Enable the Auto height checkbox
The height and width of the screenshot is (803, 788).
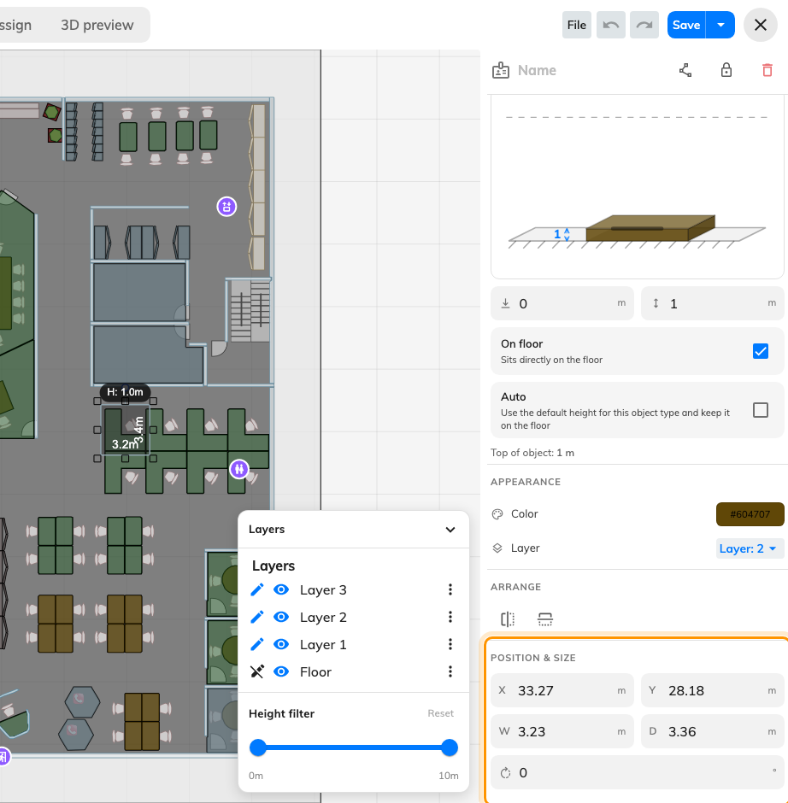pyautogui.click(x=761, y=410)
